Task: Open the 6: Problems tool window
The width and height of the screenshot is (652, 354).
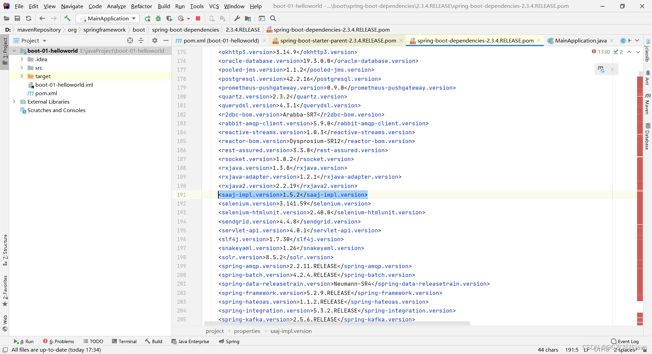Action: point(59,341)
